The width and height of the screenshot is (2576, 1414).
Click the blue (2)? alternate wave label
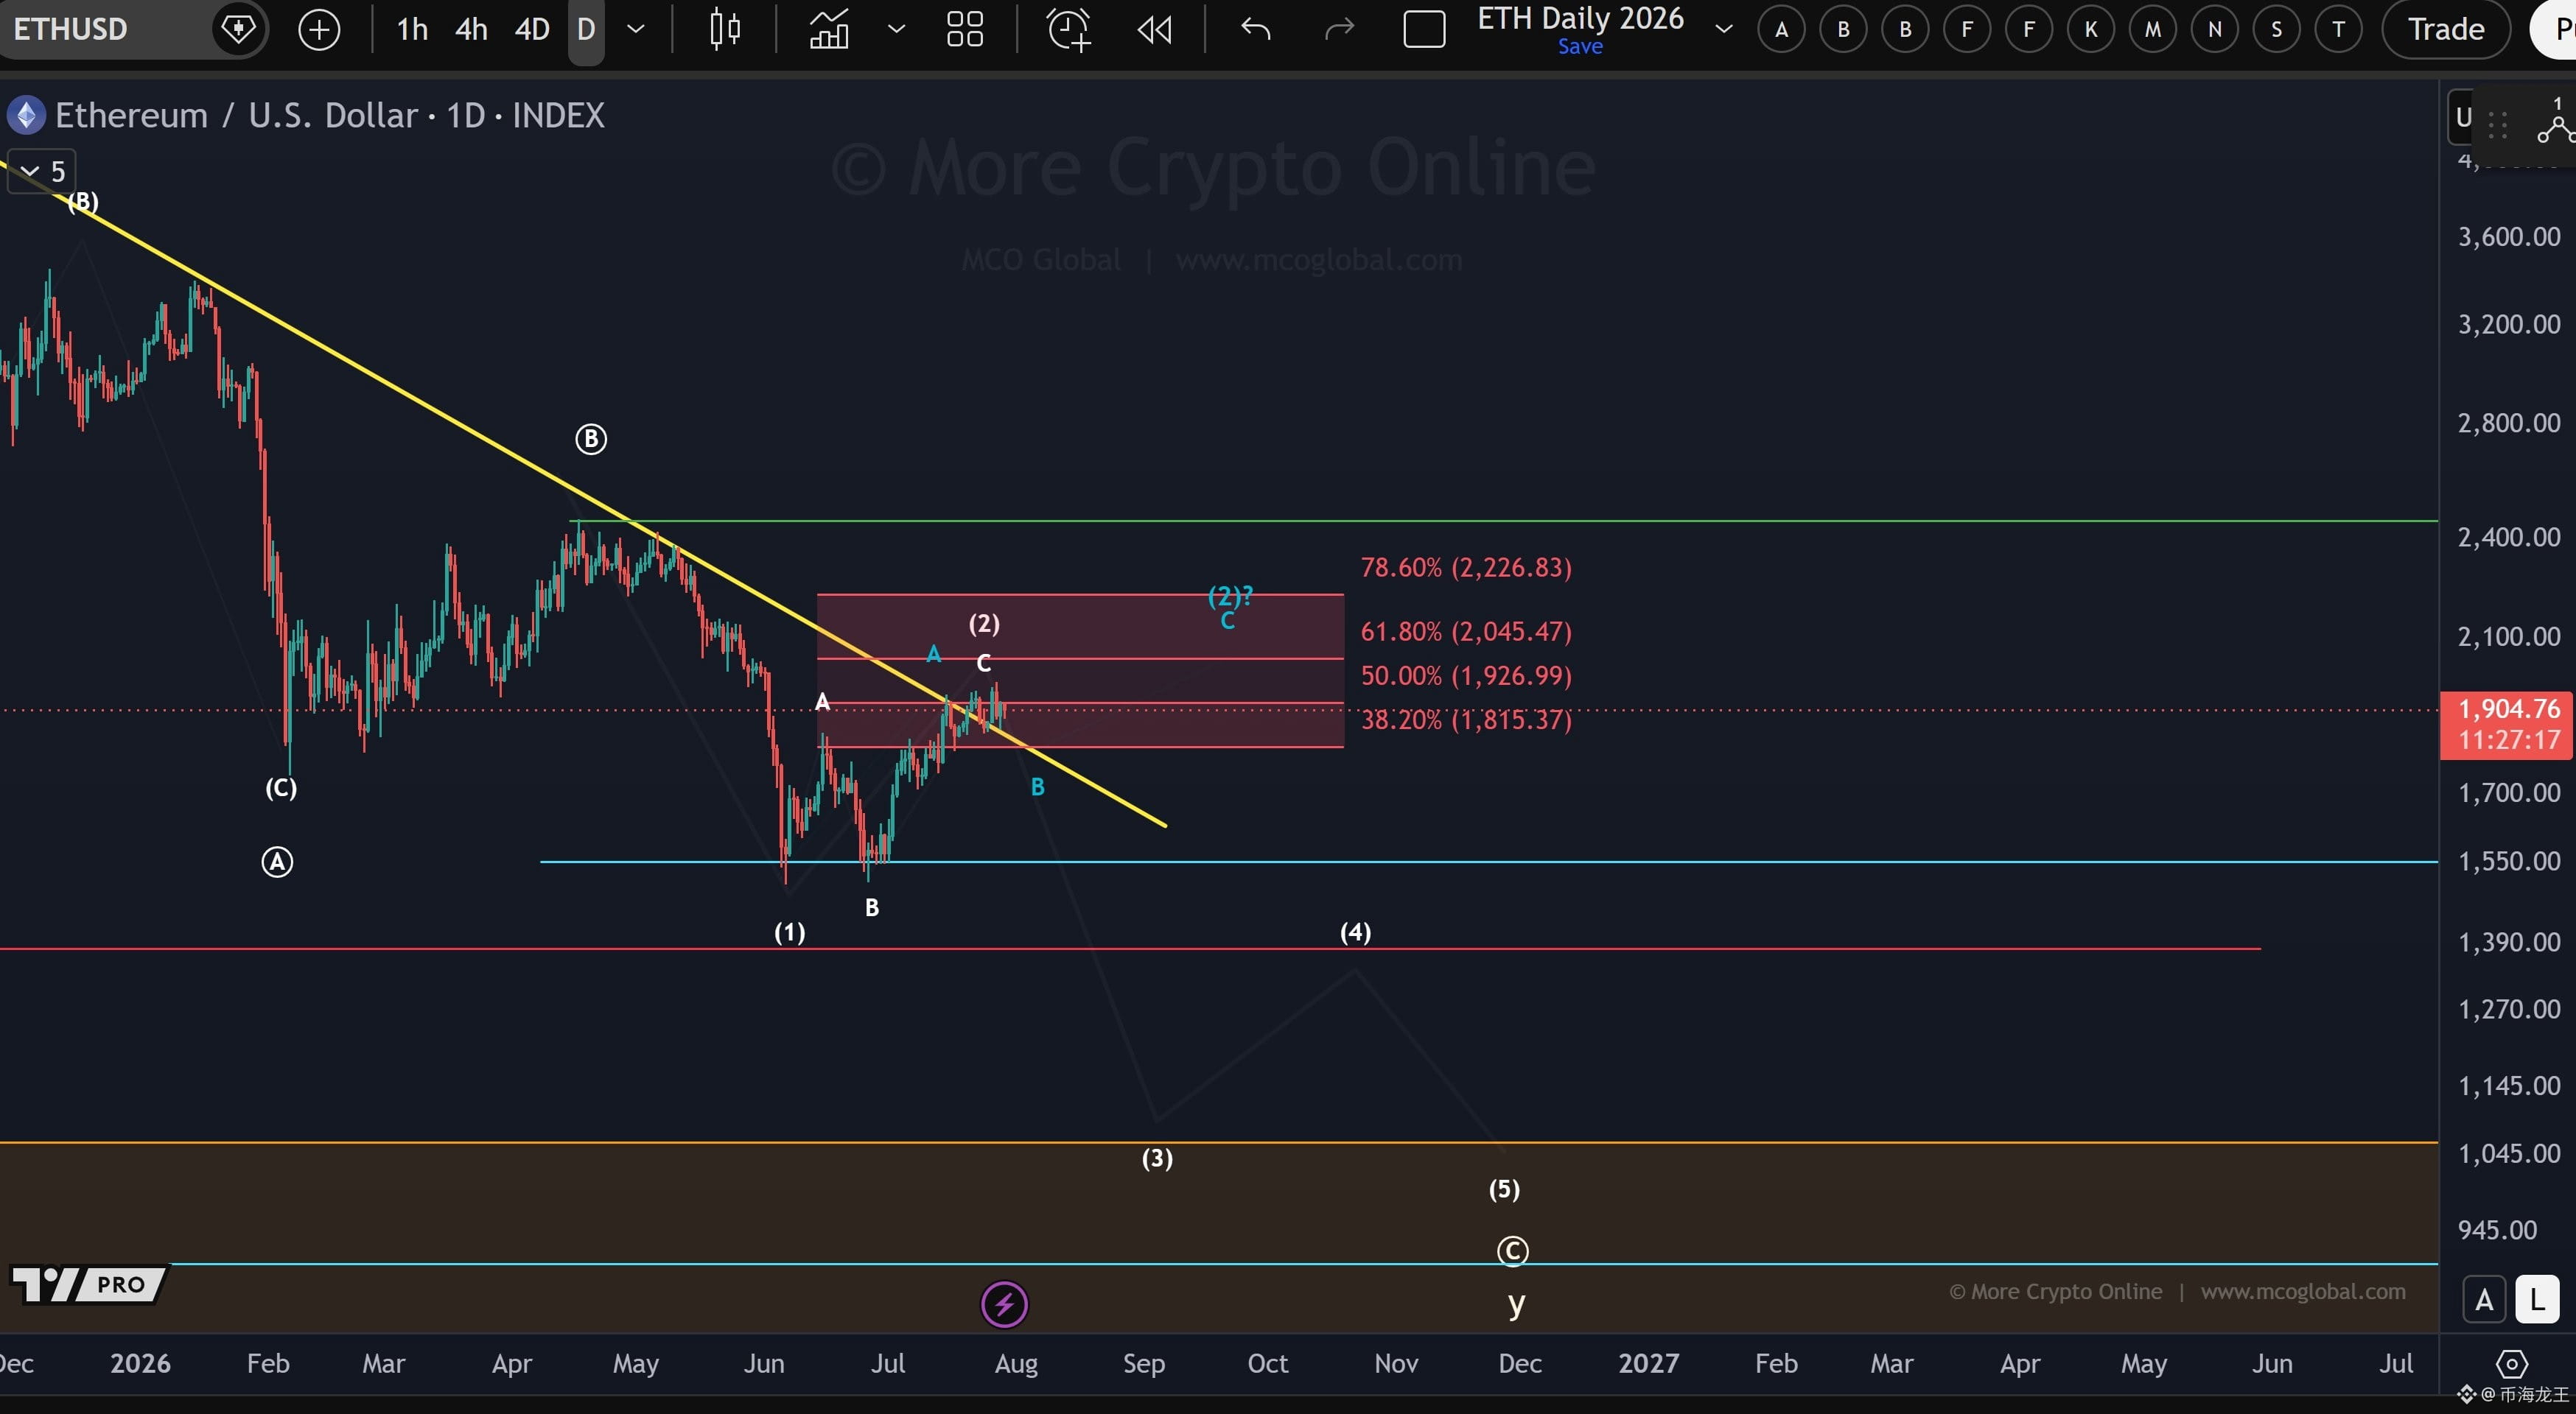click(x=1230, y=597)
